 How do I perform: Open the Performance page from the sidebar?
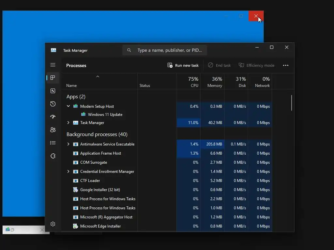(53, 91)
